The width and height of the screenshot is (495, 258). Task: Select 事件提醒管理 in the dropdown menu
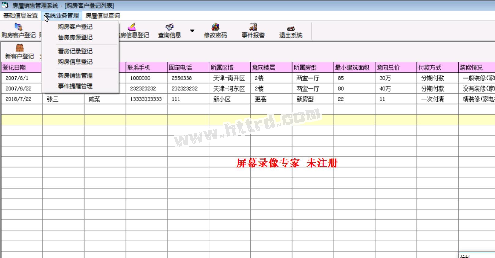pos(75,86)
